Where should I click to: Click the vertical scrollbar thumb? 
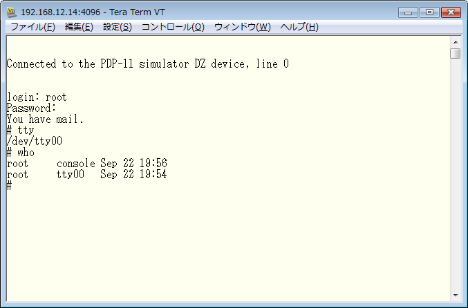(x=455, y=54)
